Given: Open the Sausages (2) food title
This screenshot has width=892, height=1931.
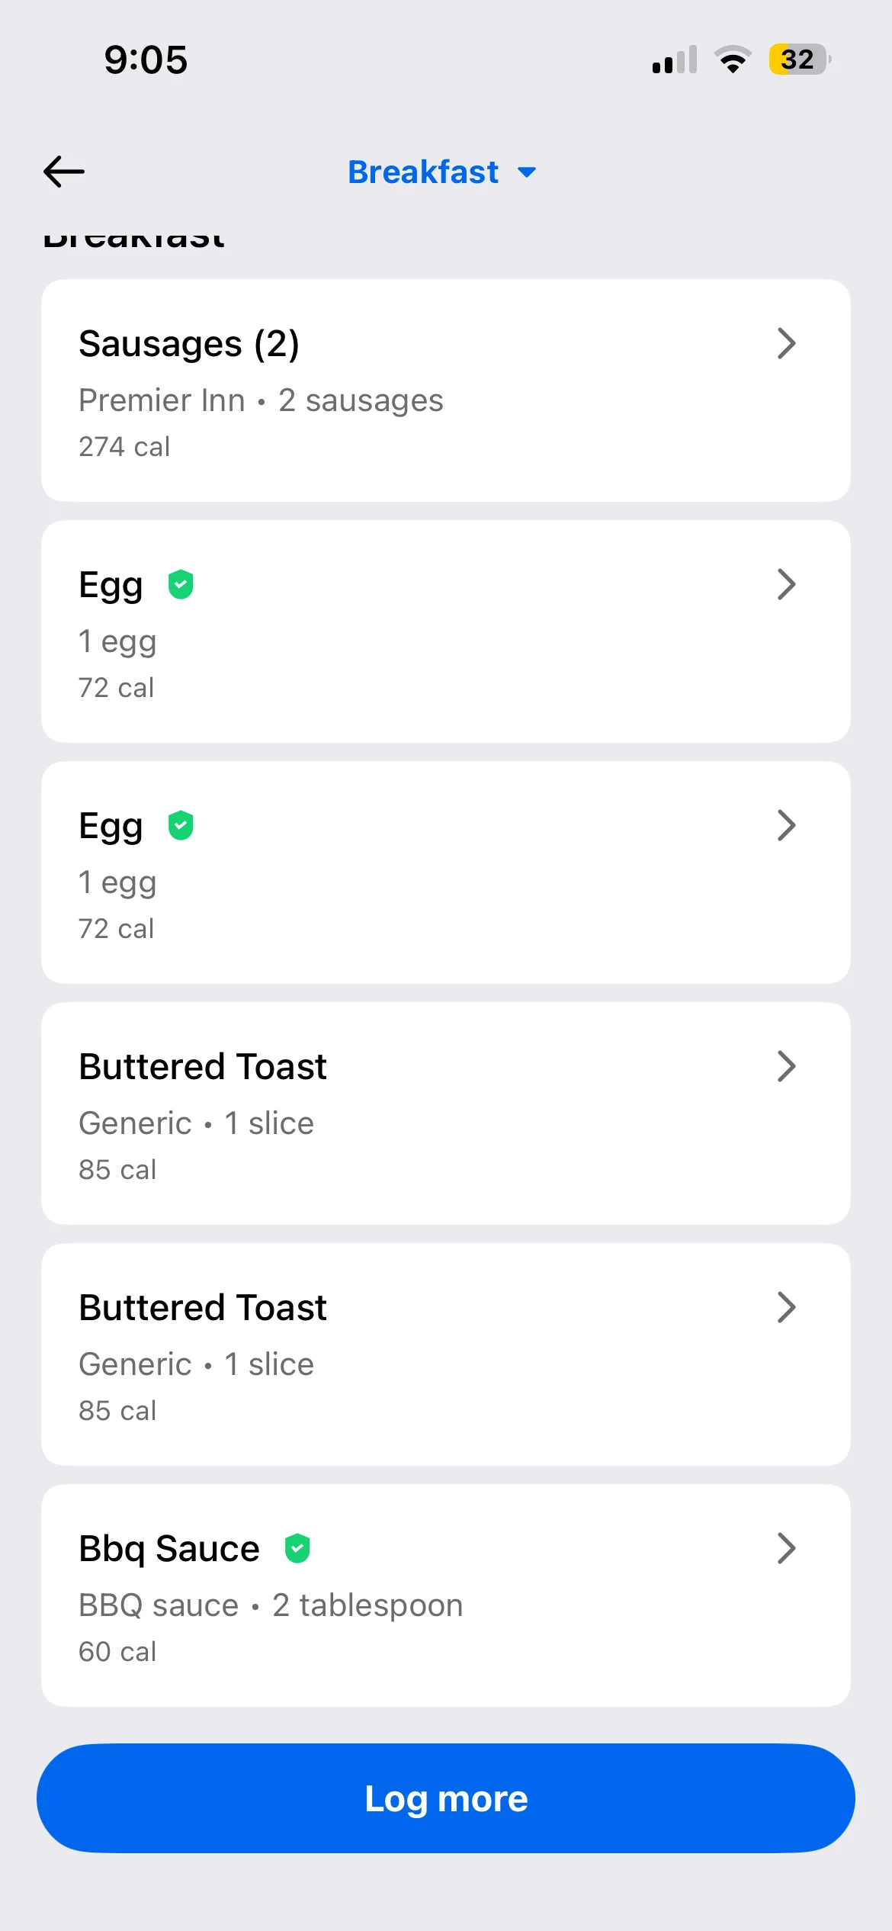Looking at the screenshot, I should click(189, 344).
